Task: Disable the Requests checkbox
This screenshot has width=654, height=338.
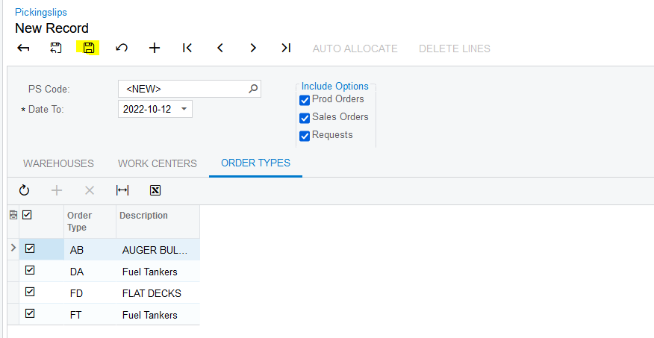Action: click(305, 136)
